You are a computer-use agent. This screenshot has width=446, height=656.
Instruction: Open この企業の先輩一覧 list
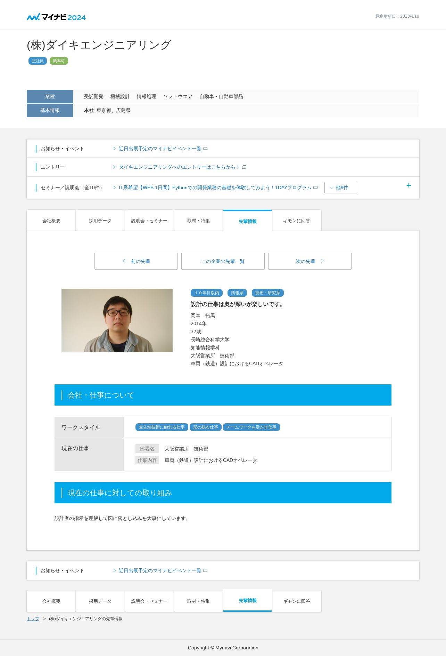pyautogui.click(x=223, y=261)
